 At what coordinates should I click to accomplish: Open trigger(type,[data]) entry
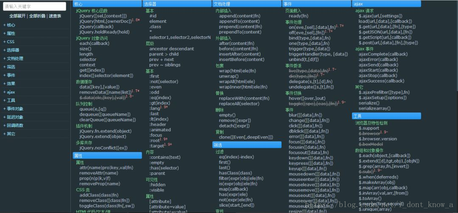pos(310,49)
